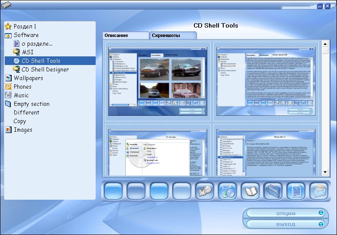337x235 pixels.
Task: Click the MSI installer icon
Action: 16,52
